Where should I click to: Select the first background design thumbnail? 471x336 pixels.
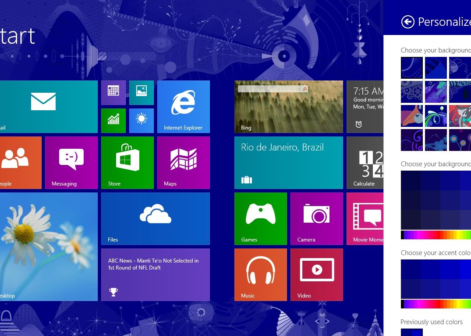[411, 68]
